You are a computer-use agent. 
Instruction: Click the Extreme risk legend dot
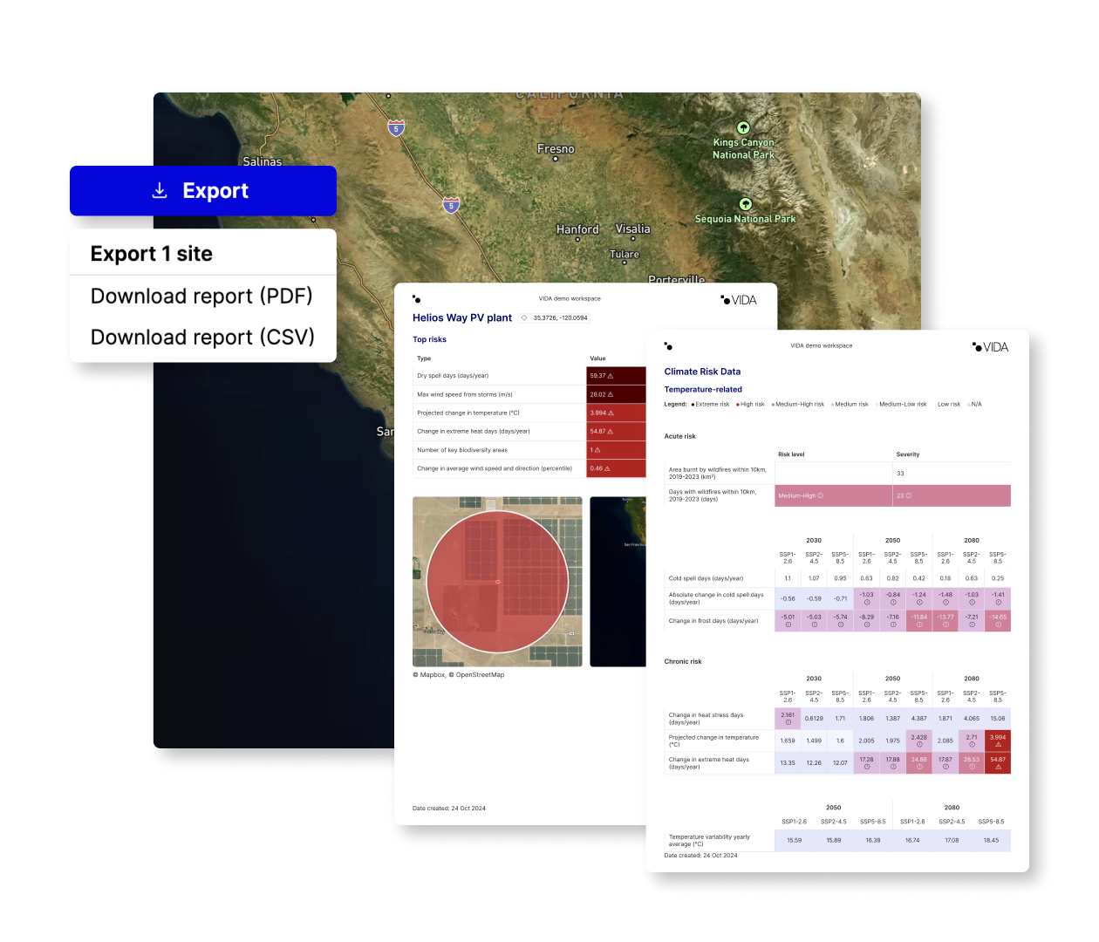coord(693,405)
